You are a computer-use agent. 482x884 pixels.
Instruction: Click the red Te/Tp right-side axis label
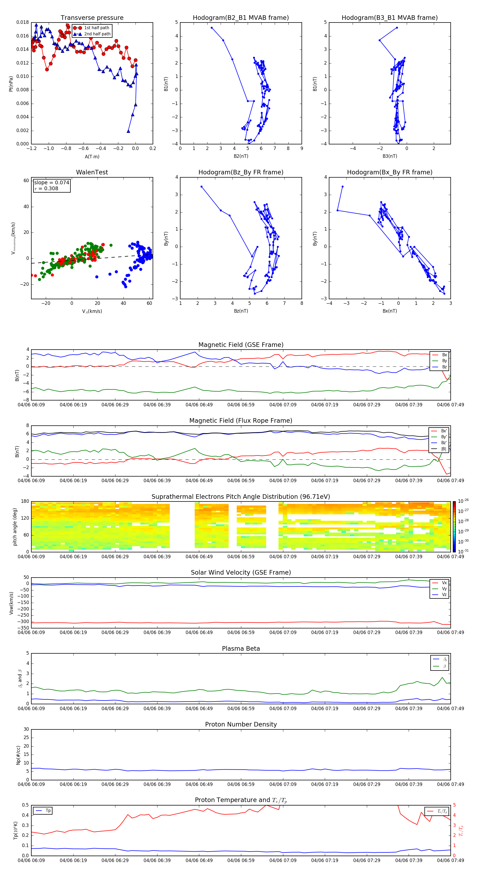pyautogui.click(x=461, y=830)
